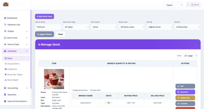Click the Inventory boxes icon
This screenshot has height=109, width=204.
pos(5,51)
